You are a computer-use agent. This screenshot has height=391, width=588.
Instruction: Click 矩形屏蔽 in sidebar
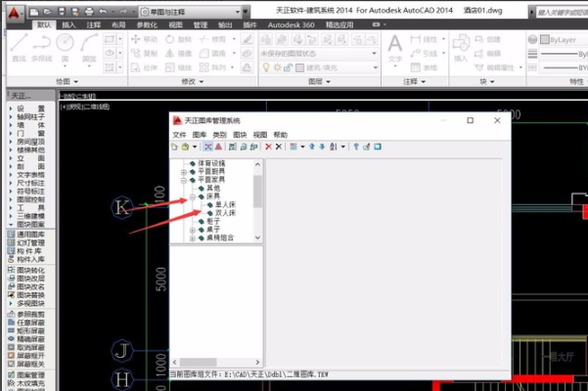coord(26,330)
